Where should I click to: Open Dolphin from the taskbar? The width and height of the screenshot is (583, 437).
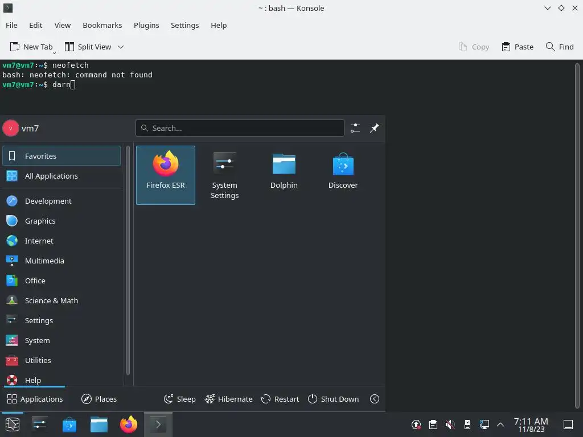pos(99,424)
